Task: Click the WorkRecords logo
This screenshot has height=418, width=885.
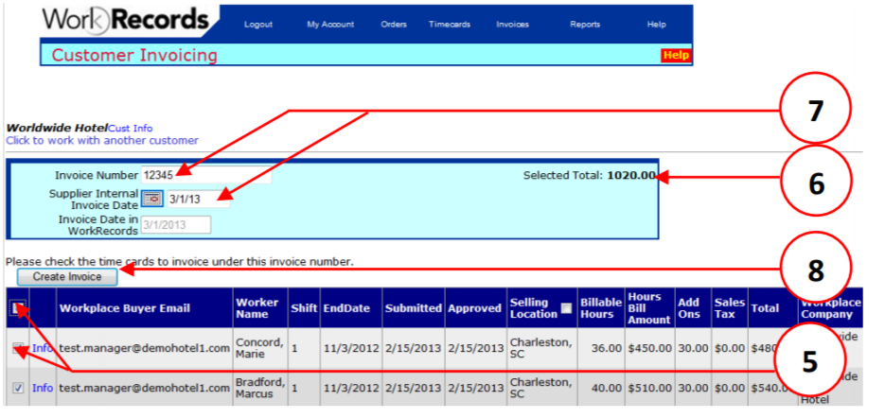Action: pos(125,20)
